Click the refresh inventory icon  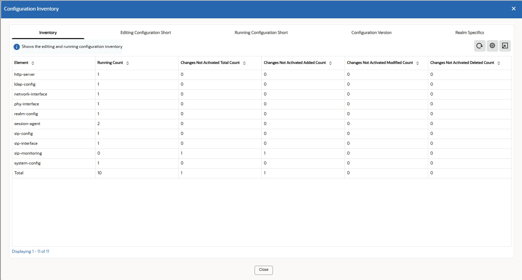[x=480, y=46]
